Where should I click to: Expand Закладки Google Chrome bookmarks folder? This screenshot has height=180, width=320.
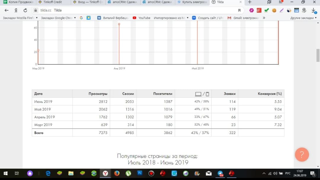coord(58,18)
